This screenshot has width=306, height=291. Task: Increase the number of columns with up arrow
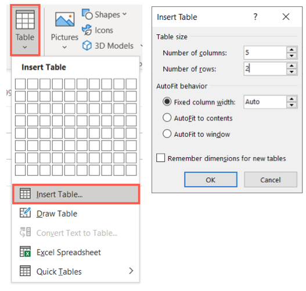[291, 49]
